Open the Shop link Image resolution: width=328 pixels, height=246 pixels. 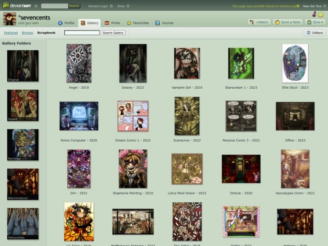tap(121, 6)
